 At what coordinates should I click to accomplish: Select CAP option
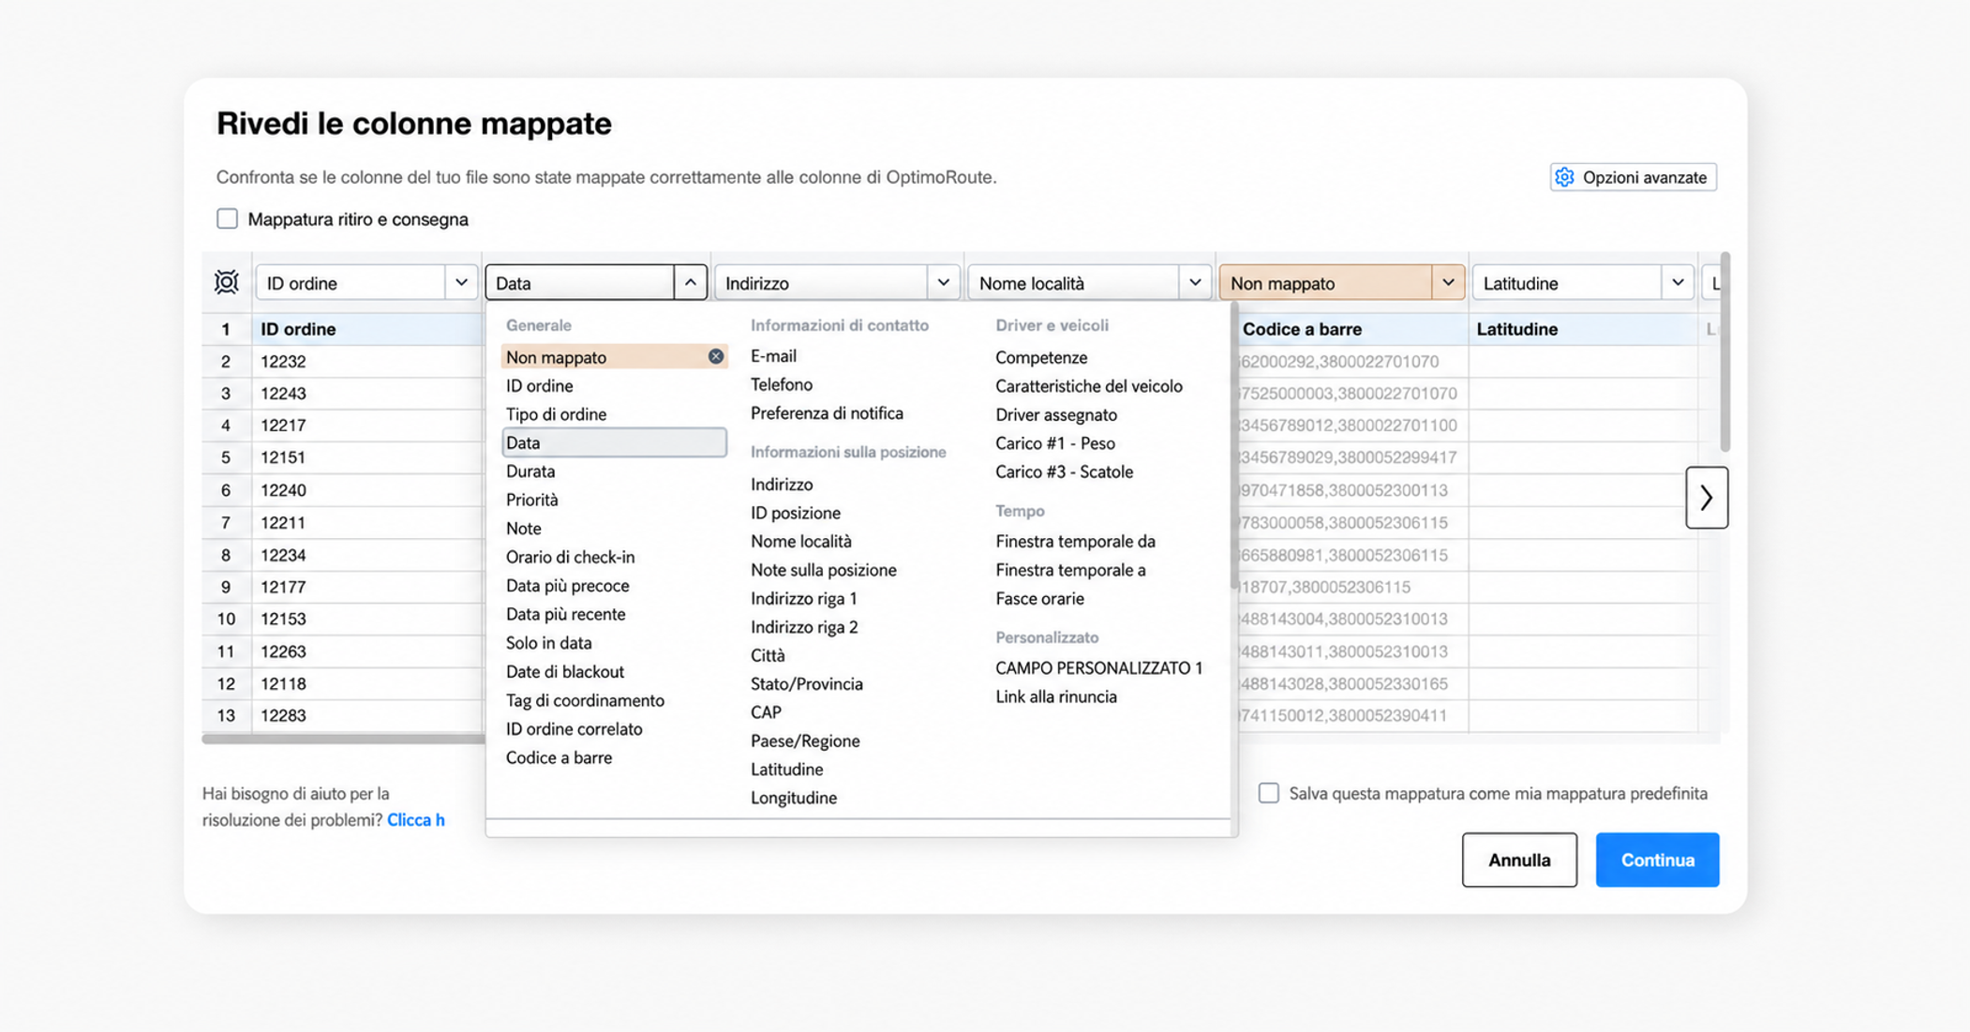(x=766, y=712)
